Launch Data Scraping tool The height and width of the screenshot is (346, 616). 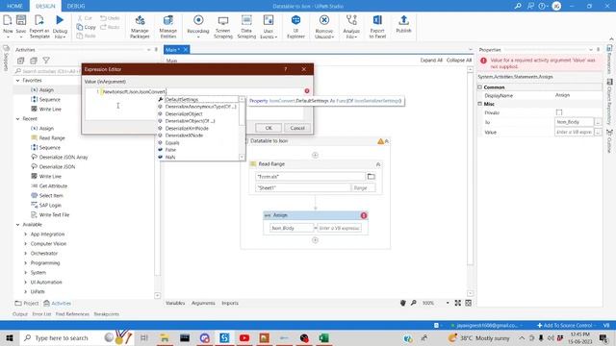pos(246,20)
